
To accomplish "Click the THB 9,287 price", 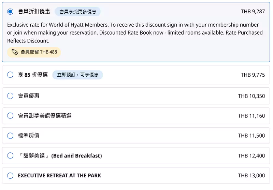I will 253,12.
